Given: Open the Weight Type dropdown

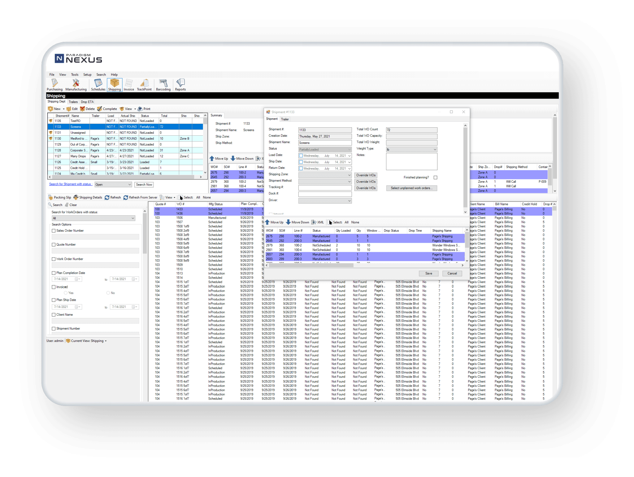Looking at the screenshot, I should tap(411, 149).
